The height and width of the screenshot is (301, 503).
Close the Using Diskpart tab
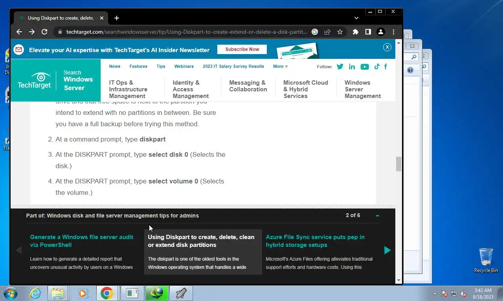tap(102, 18)
